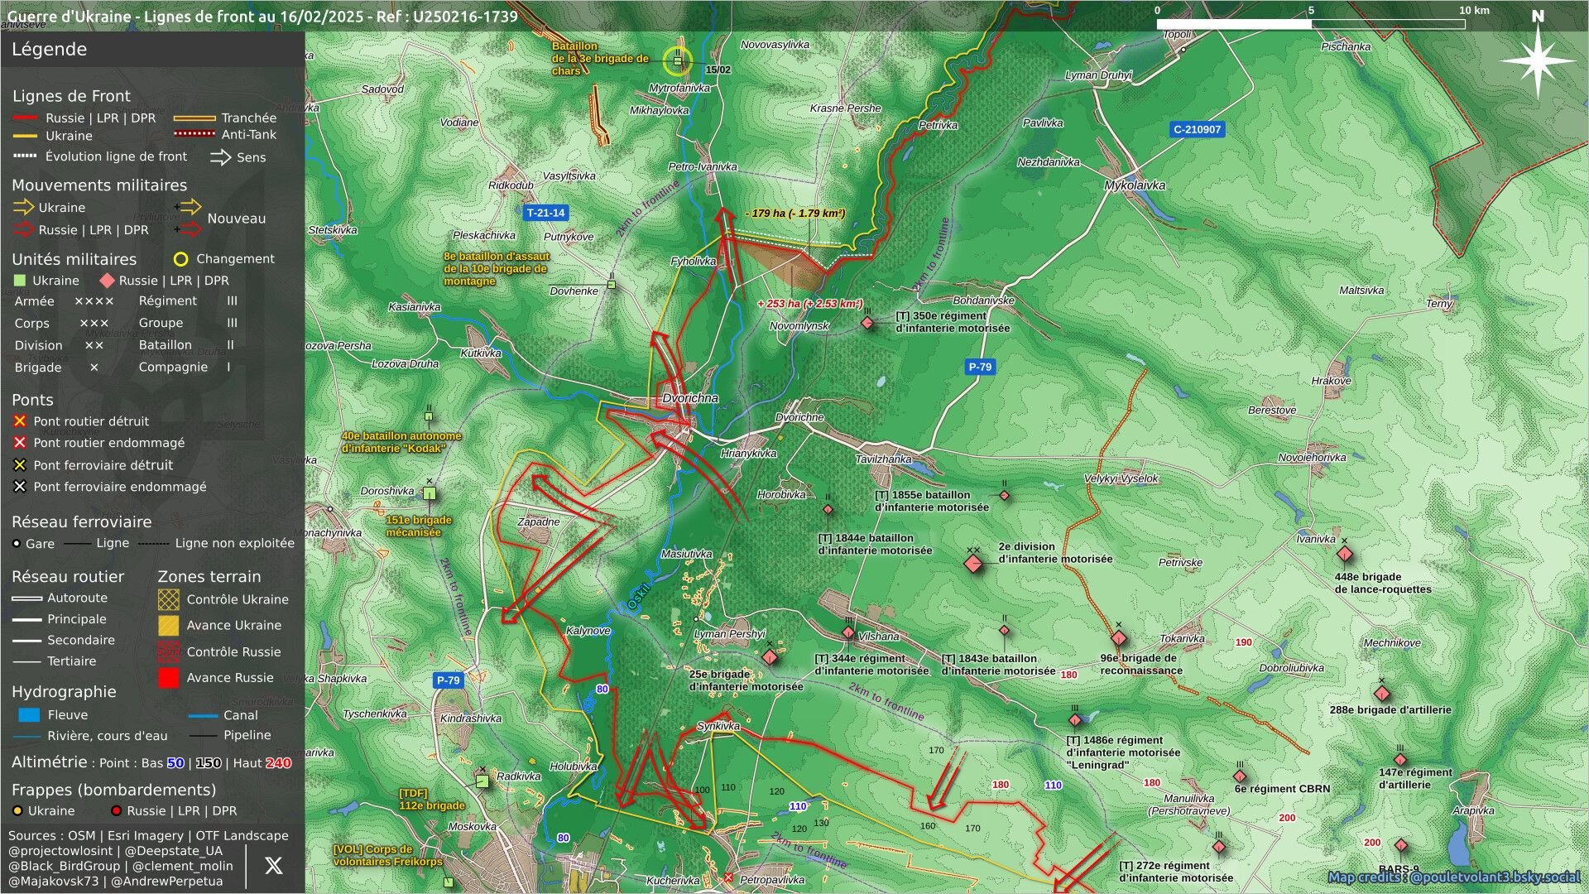Click the yellow Ukraine strike dot in legend
The image size is (1589, 894).
pyautogui.click(x=17, y=811)
